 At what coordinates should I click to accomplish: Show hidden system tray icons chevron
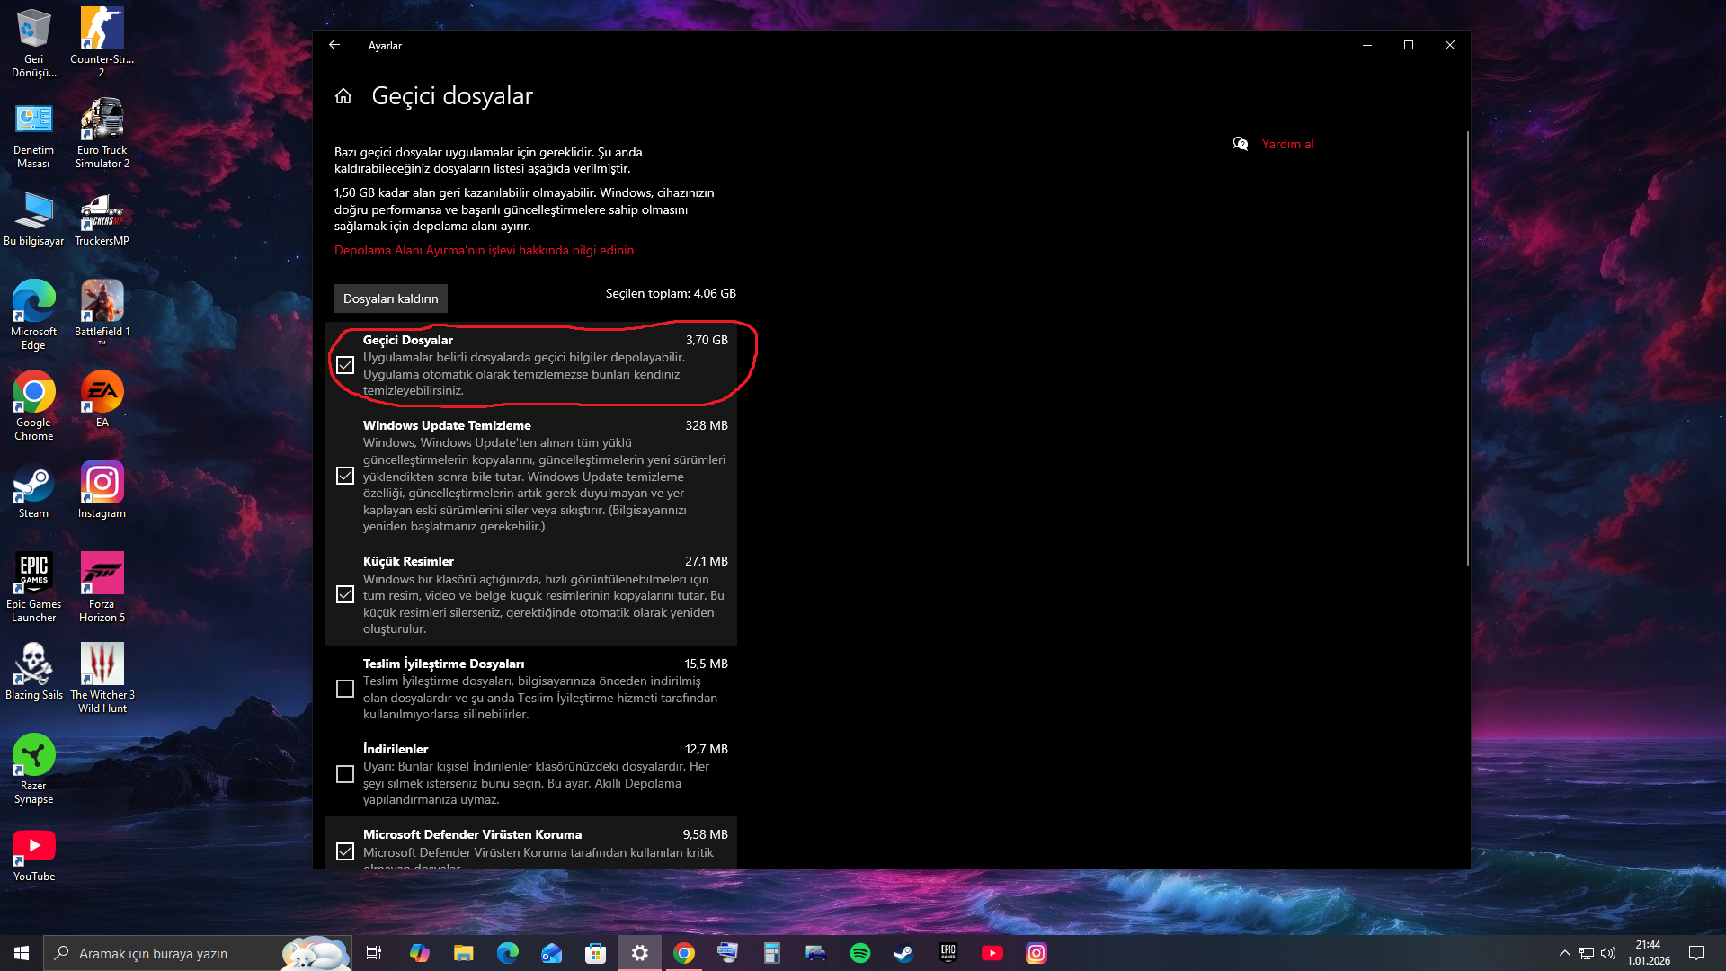coord(1564,953)
